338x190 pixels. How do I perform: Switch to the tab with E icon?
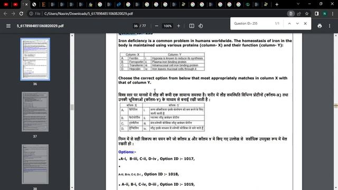pyautogui.click(x=43, y=4)
